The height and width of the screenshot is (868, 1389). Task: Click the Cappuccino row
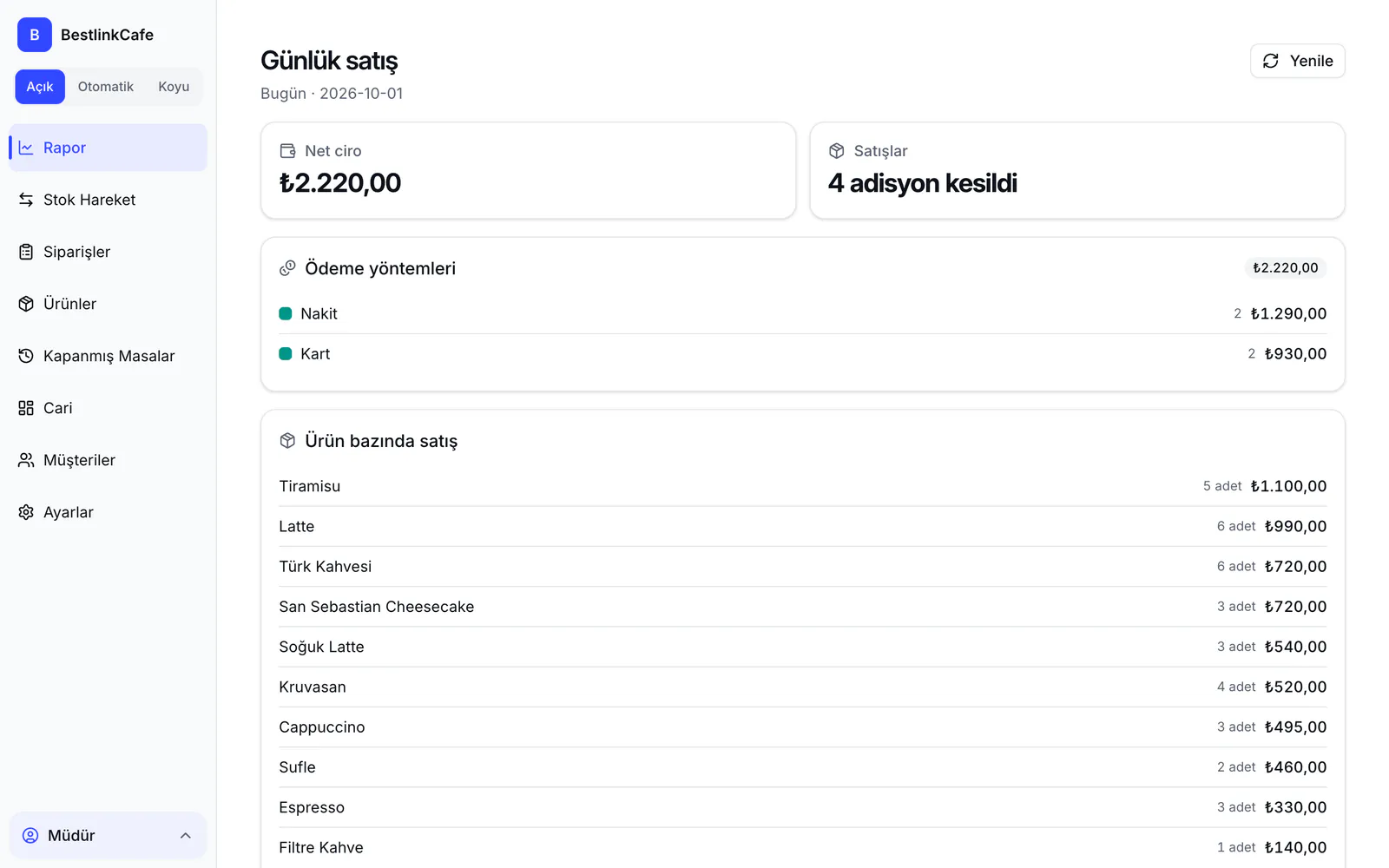click(803, 727)
